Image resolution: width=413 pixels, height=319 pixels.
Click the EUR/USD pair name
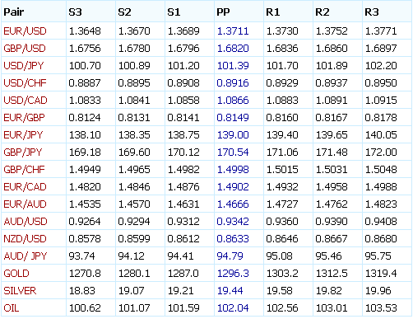pyautogui.click(x=25, y=31)
